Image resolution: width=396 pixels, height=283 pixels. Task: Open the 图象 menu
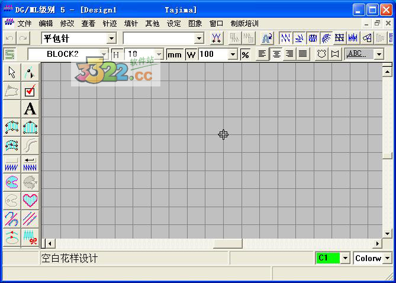point(195,24)
